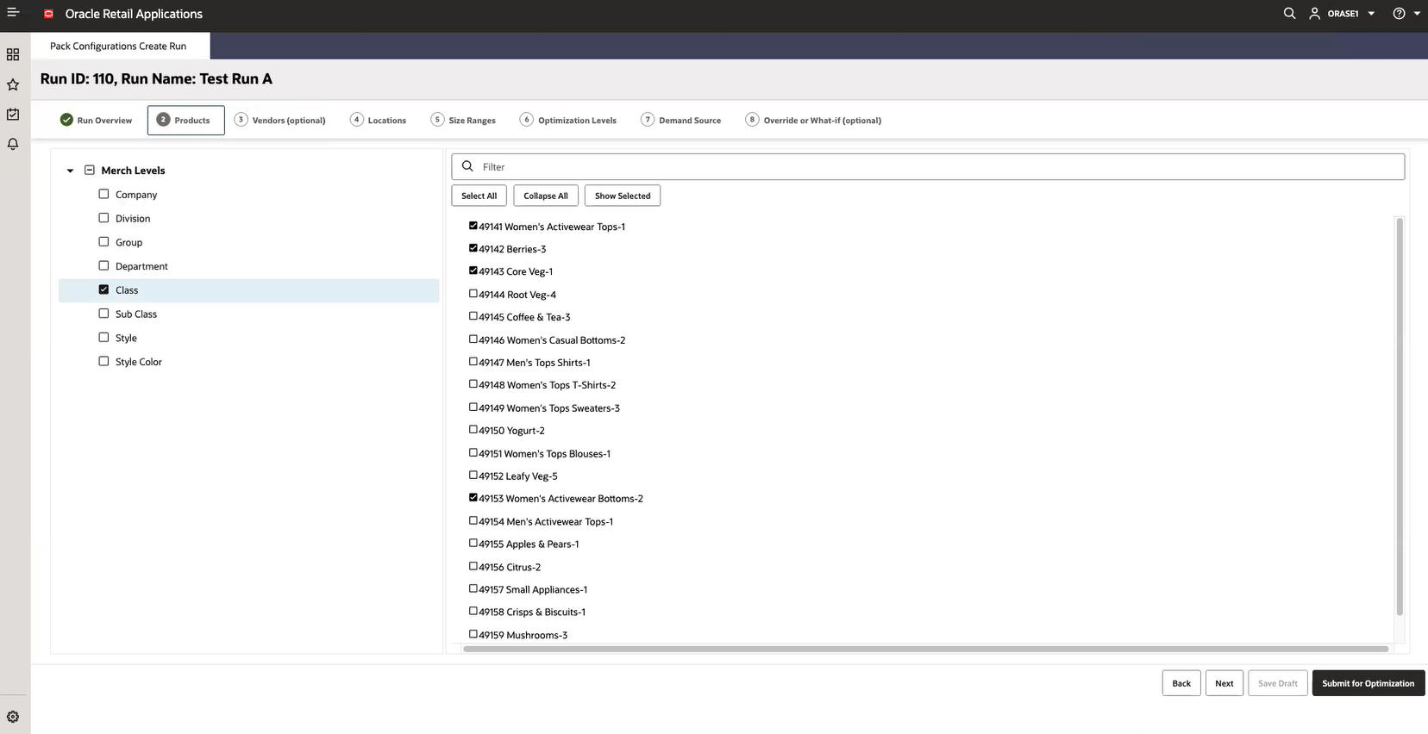
Task: Click the filter search magnifier icon
Action: (467, 166)
